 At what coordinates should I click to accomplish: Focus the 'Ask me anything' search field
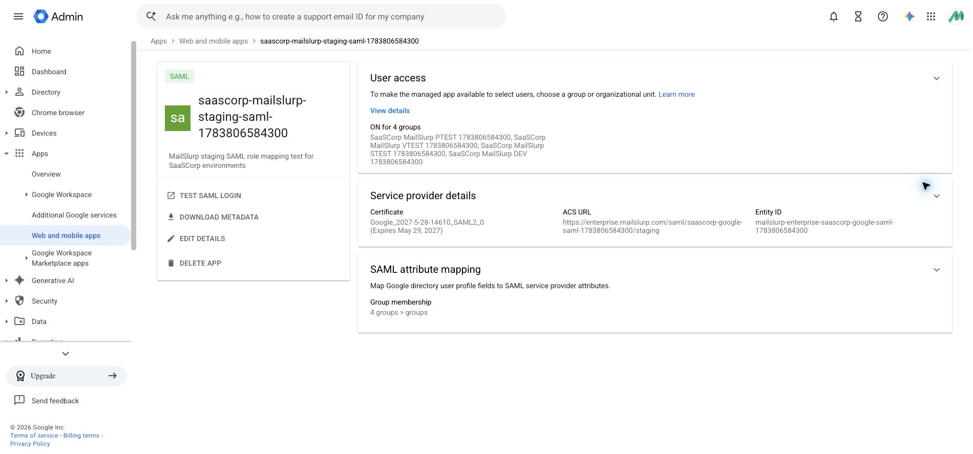click(321, 16)
